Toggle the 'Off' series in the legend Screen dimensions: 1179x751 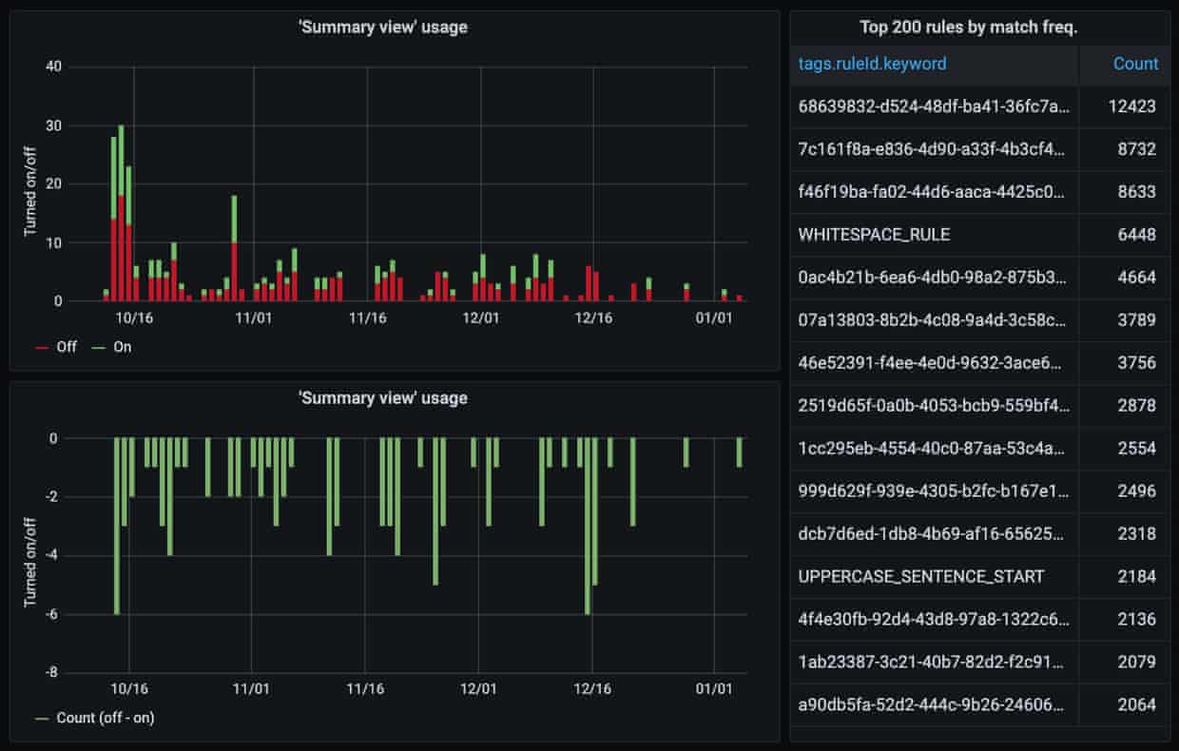[66, 347]
